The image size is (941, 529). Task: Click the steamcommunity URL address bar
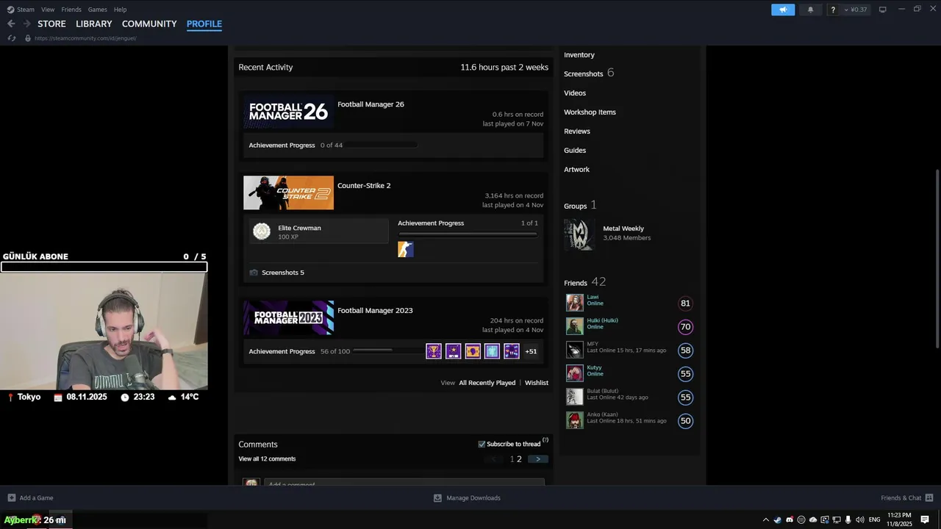tap(85, 38)
